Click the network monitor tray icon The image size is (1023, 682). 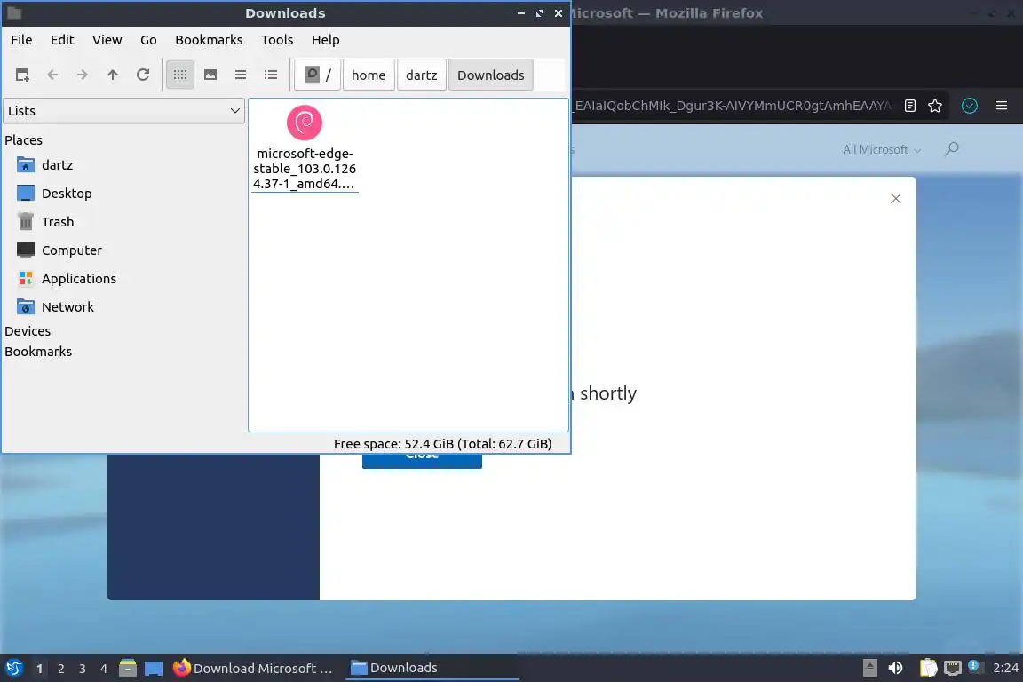coord(953,668)
